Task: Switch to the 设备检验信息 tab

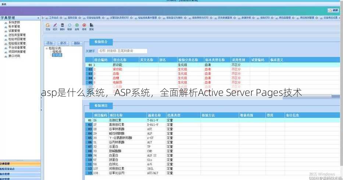Action: 93,18
